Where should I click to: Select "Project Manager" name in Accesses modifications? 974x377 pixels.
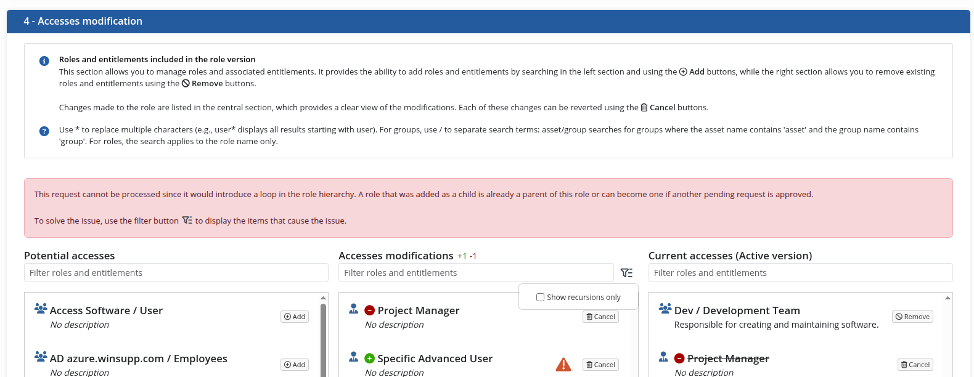click(419, 310)
